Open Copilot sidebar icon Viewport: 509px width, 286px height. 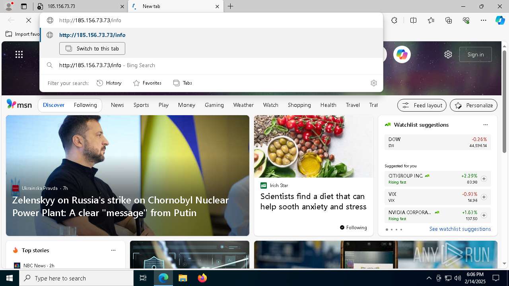pos(500,20)
